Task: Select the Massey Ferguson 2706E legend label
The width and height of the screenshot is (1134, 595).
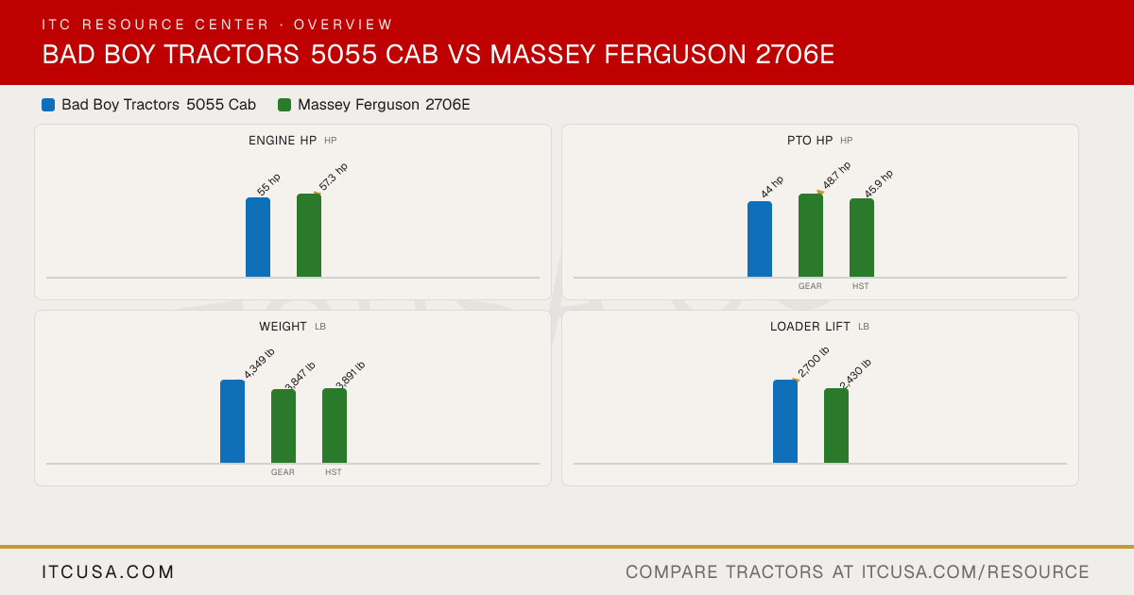Action: point(384,105)
